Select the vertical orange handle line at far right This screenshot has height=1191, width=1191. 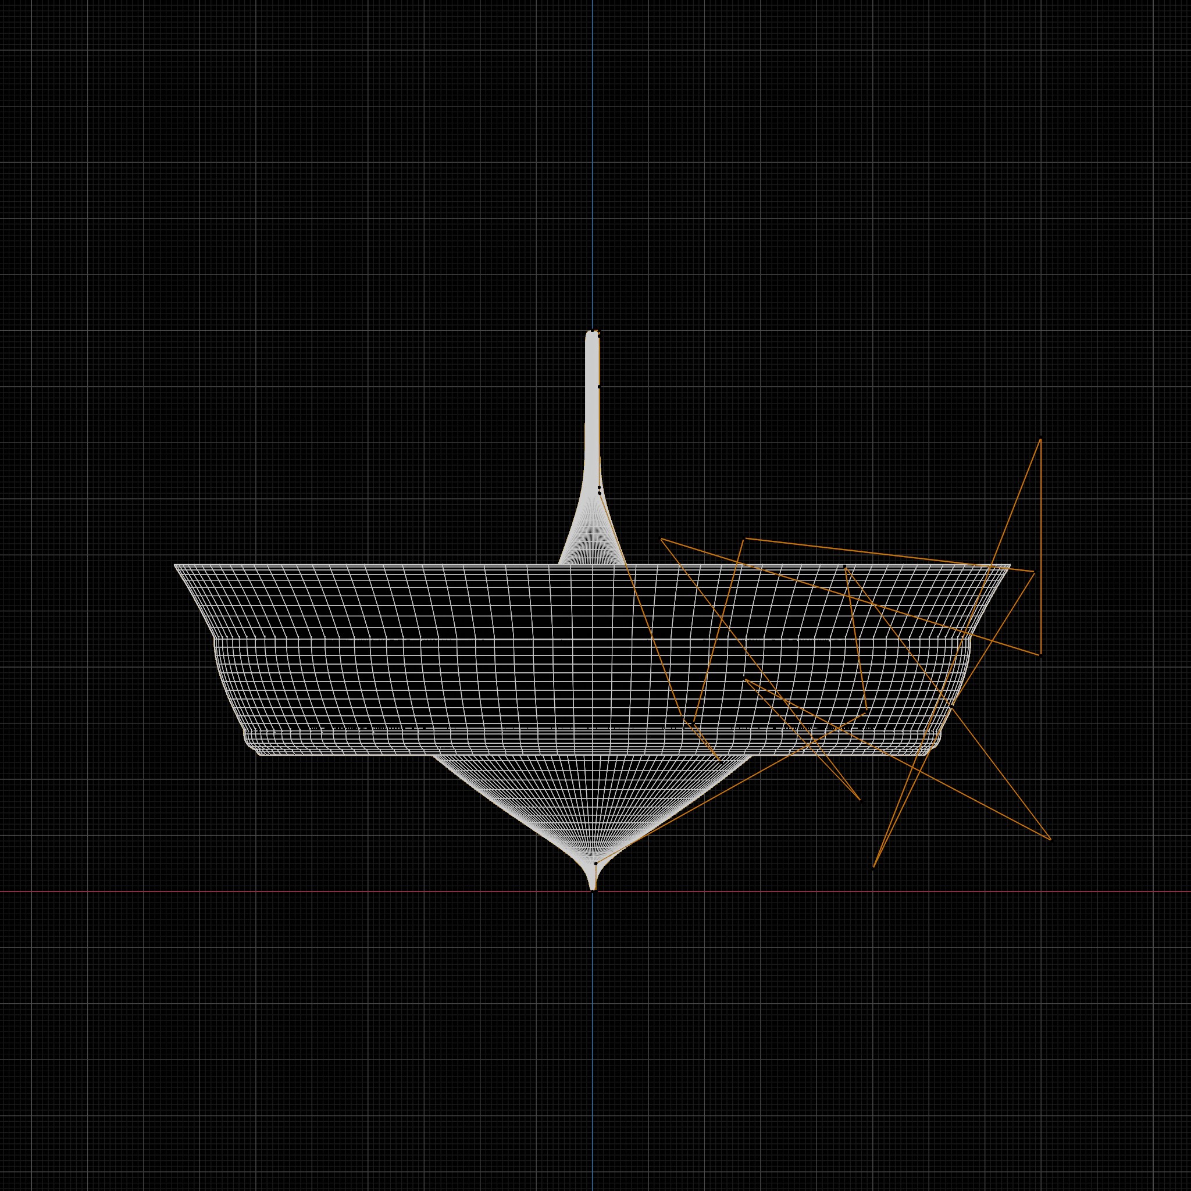pos(1040,547)
